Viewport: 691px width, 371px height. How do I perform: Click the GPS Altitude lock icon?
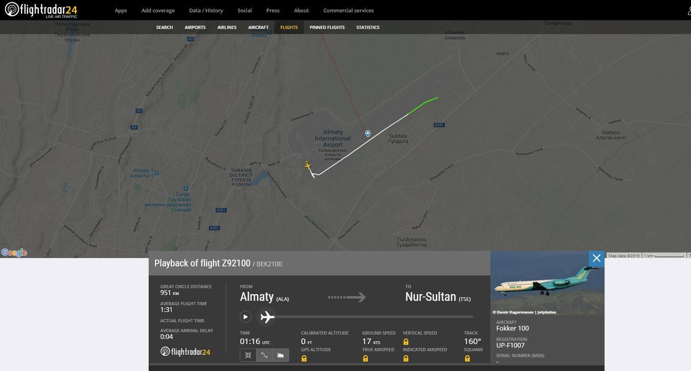[304, 358]
